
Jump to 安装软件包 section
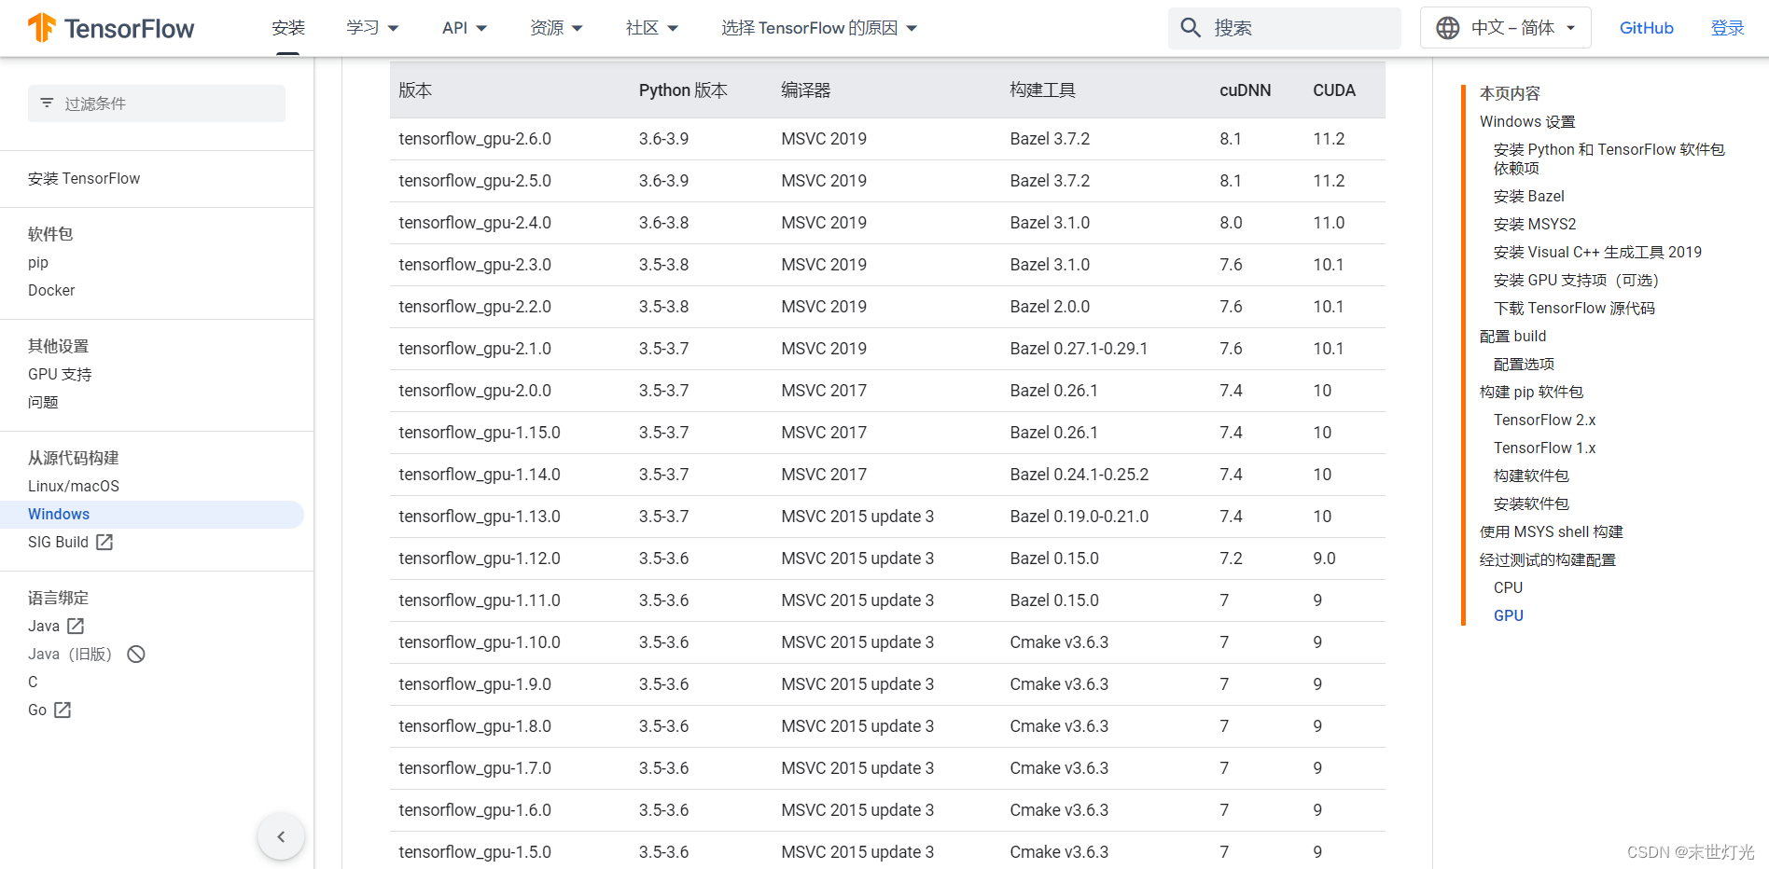[1531, 503]
